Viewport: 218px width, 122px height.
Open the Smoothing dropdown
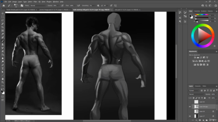pos(95,6)
